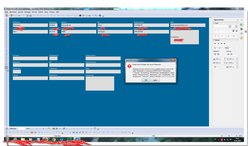Click the sidebar Properties icon
The image size is (248, 146).
pos(241,25)
